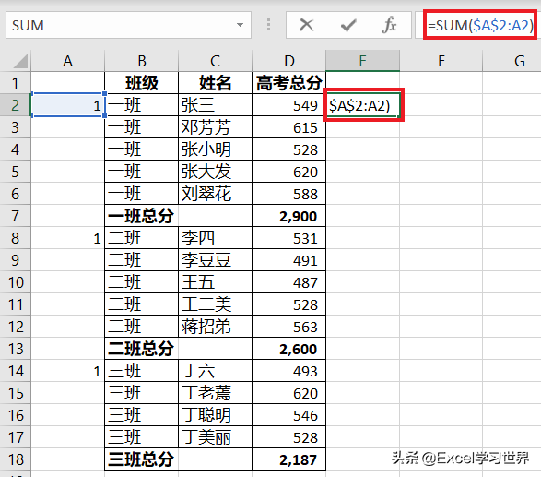The image size is (541, 477).
Task: Select the name cell 刘翠花
Action: (215, 194)
